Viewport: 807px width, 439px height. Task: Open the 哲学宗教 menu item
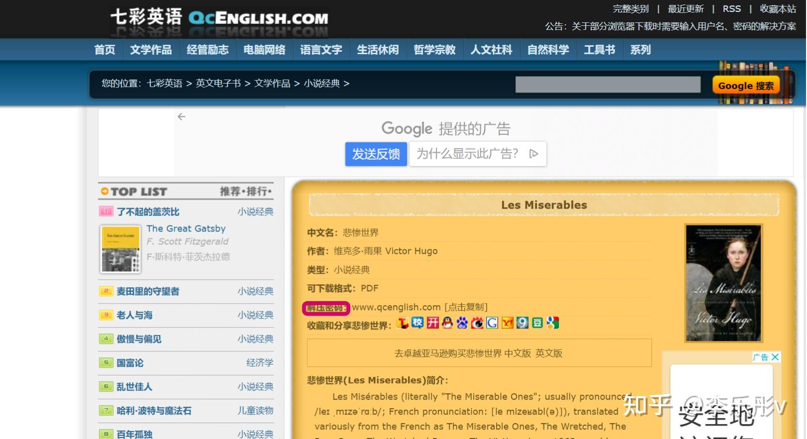point(435,50)
